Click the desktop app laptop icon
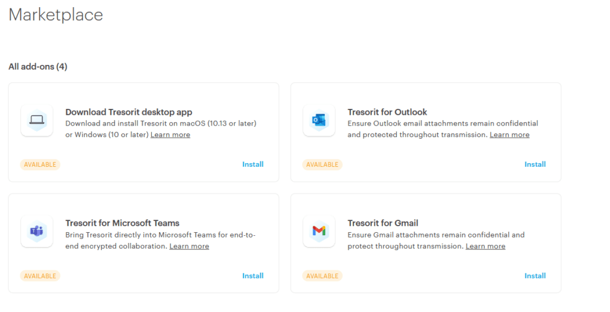The width and height of the screenshot is (610, 312). (36, 120)
